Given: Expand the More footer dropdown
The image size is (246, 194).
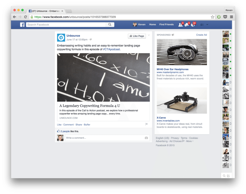Looking at the screenshot, I should tap(190, 141).
